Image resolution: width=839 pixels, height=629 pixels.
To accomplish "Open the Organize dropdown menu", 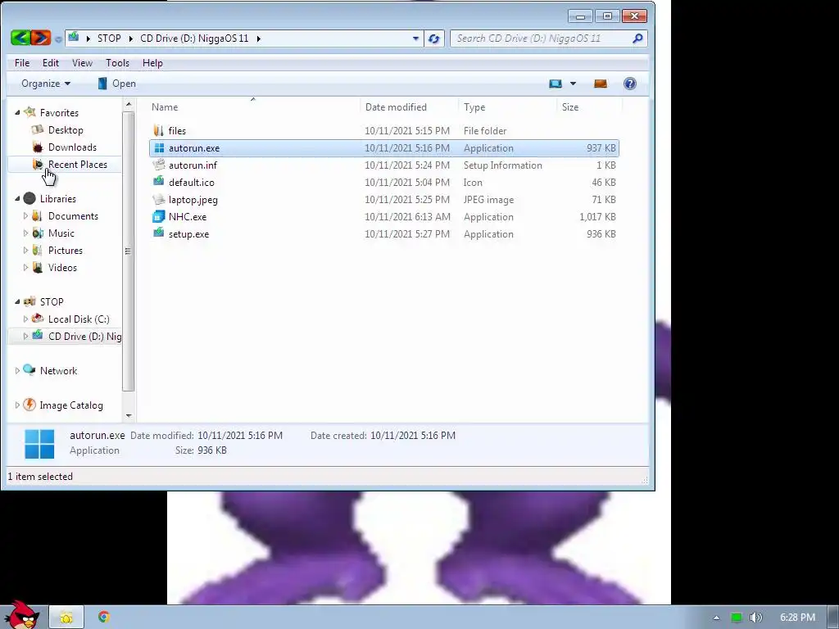I will tap(46, 84).
